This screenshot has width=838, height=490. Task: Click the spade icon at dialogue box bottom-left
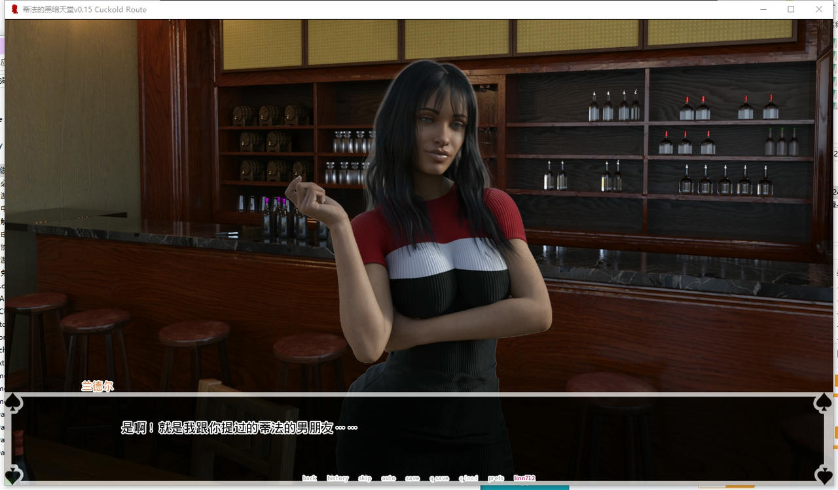12,476
